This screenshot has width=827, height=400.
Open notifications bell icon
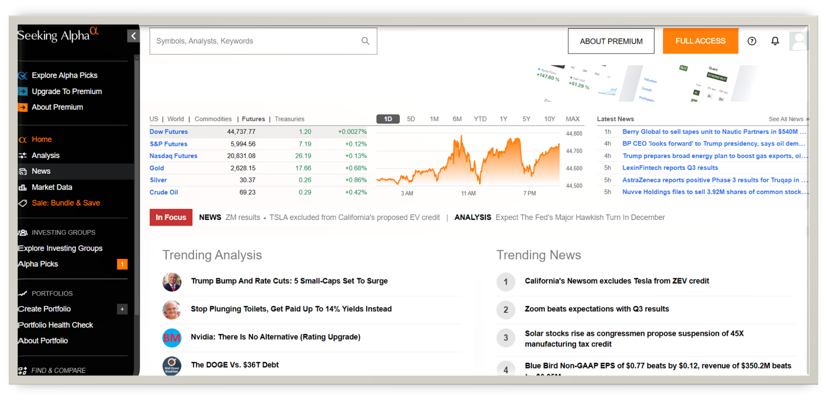point(775,41)
